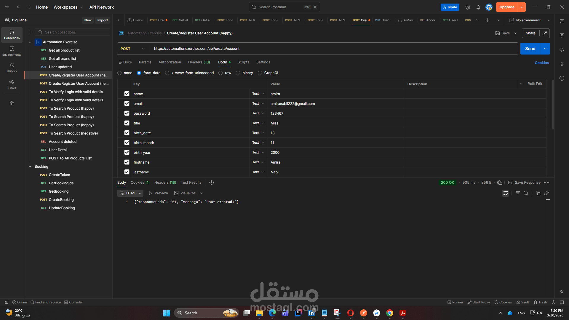
Task: Copy the response body with copy icon
Action: (x=538, y=193)
